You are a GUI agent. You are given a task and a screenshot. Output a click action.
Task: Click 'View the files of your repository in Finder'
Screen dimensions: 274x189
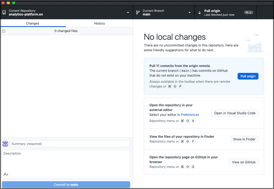[182, 137]
